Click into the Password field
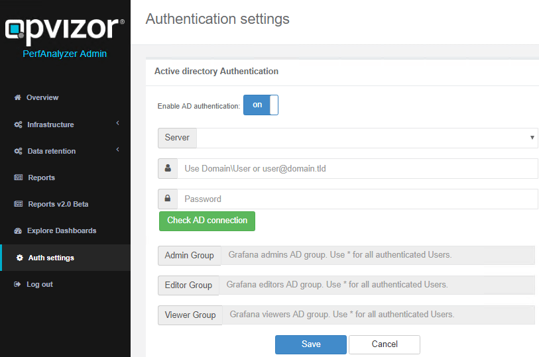 point(357,199)
